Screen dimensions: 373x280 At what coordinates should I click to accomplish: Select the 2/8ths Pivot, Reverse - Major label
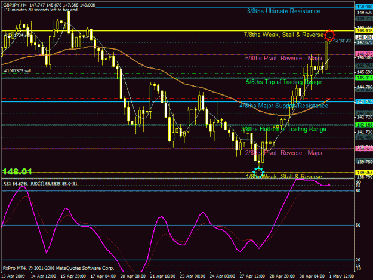point(284,153)
